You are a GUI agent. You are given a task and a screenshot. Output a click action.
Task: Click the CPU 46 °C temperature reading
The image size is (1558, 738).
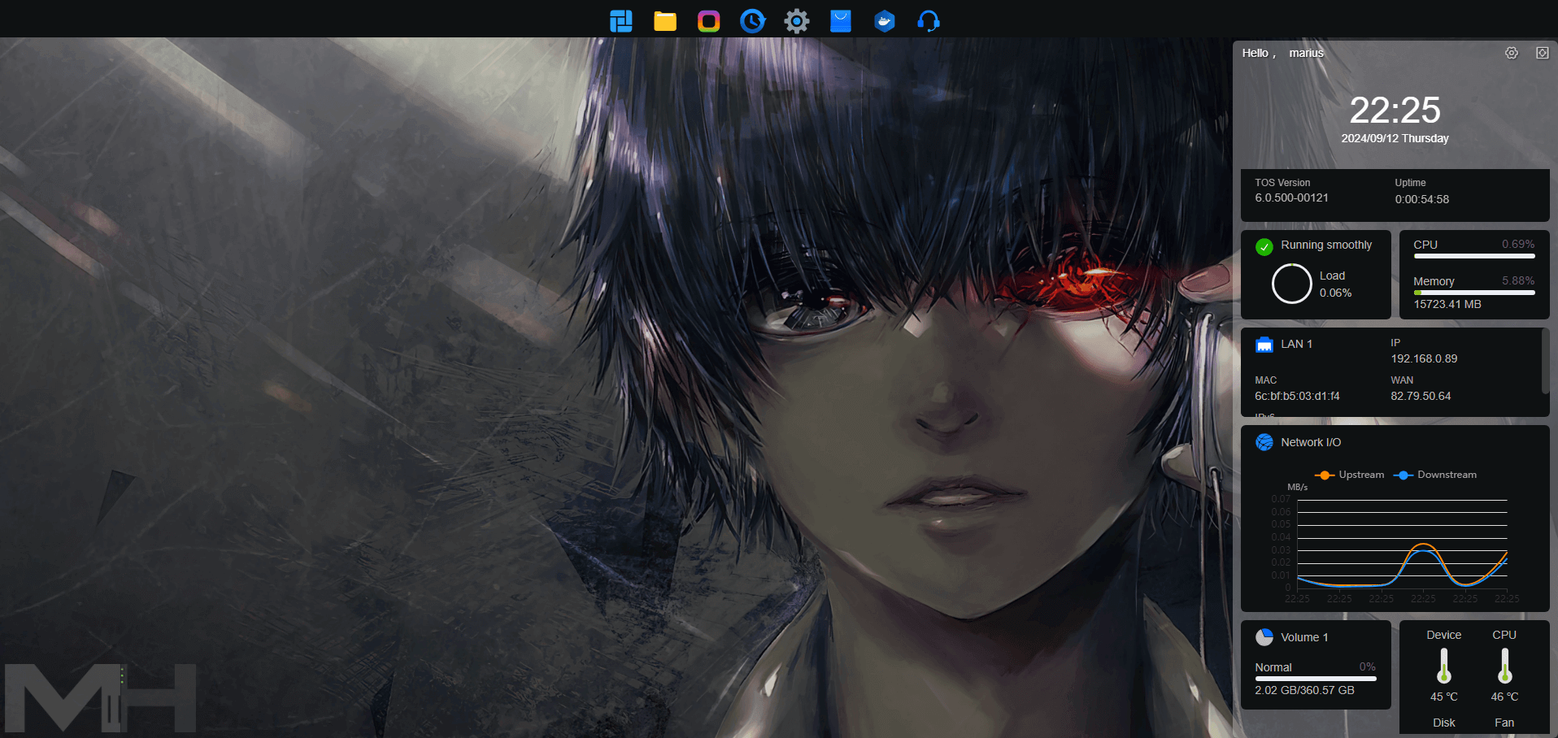click(1505, 697)
